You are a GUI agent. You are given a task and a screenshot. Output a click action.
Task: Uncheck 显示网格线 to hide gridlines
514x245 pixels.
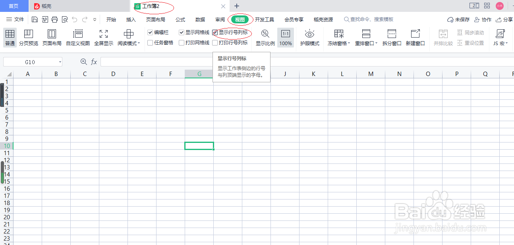click(x=182, y=32)
